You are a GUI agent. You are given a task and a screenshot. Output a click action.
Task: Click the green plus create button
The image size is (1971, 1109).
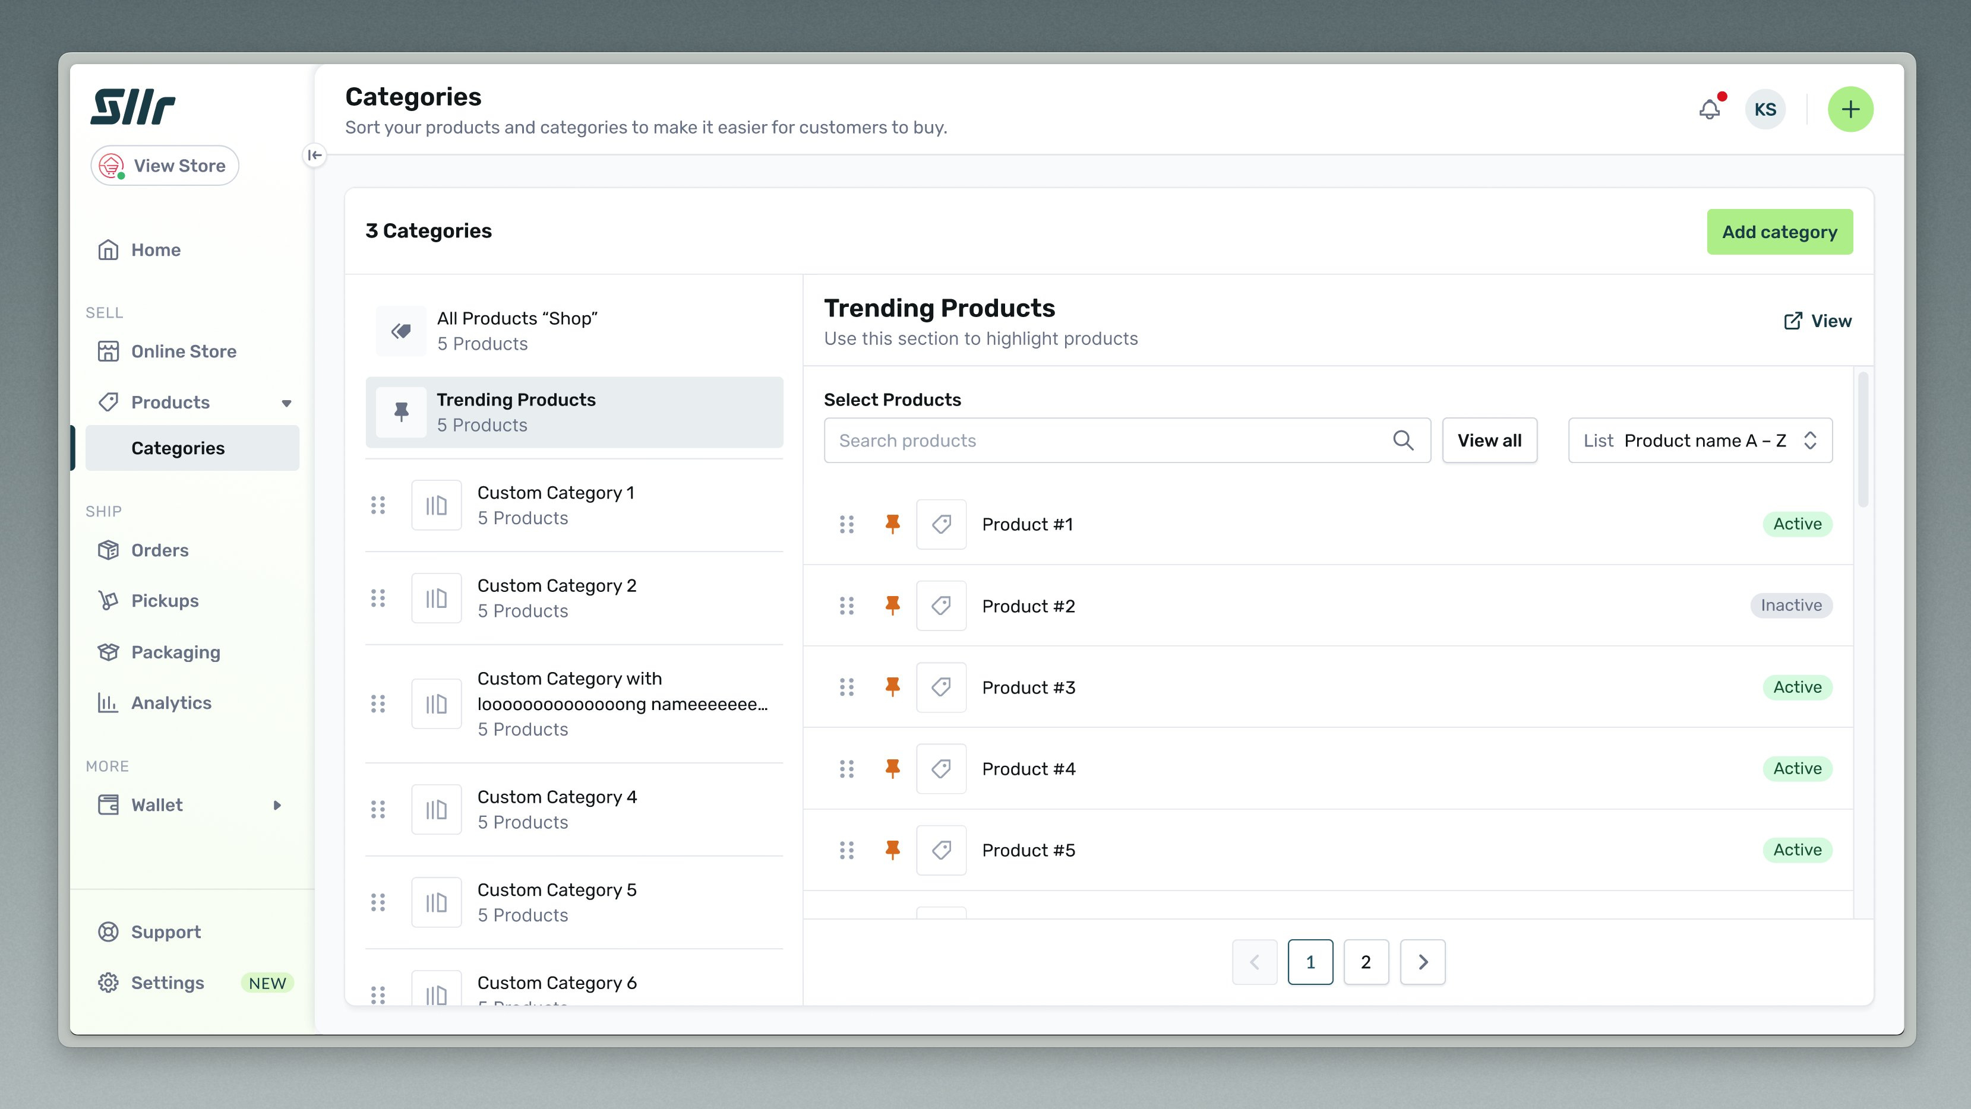tap(1850, 109)
